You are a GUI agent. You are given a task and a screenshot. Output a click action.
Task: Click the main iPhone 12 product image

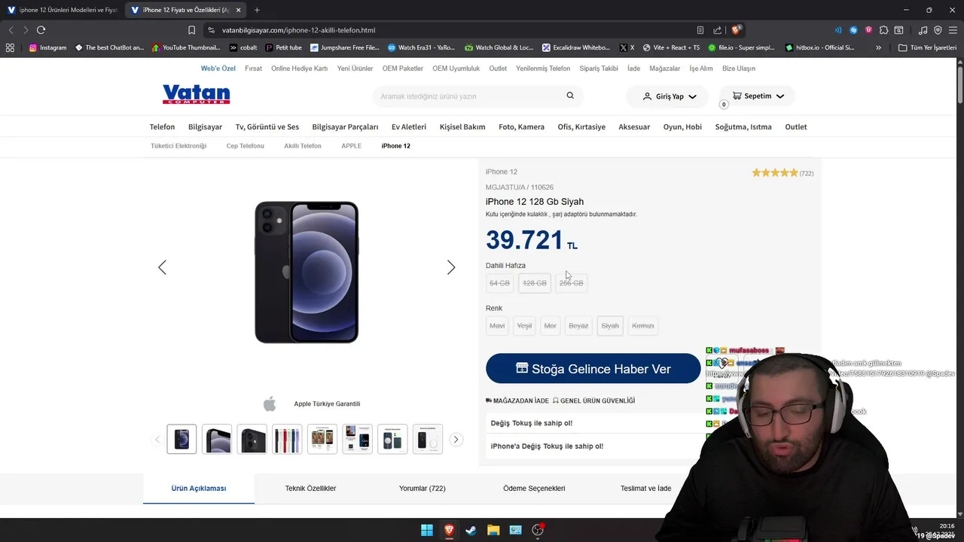pos(307,272)
